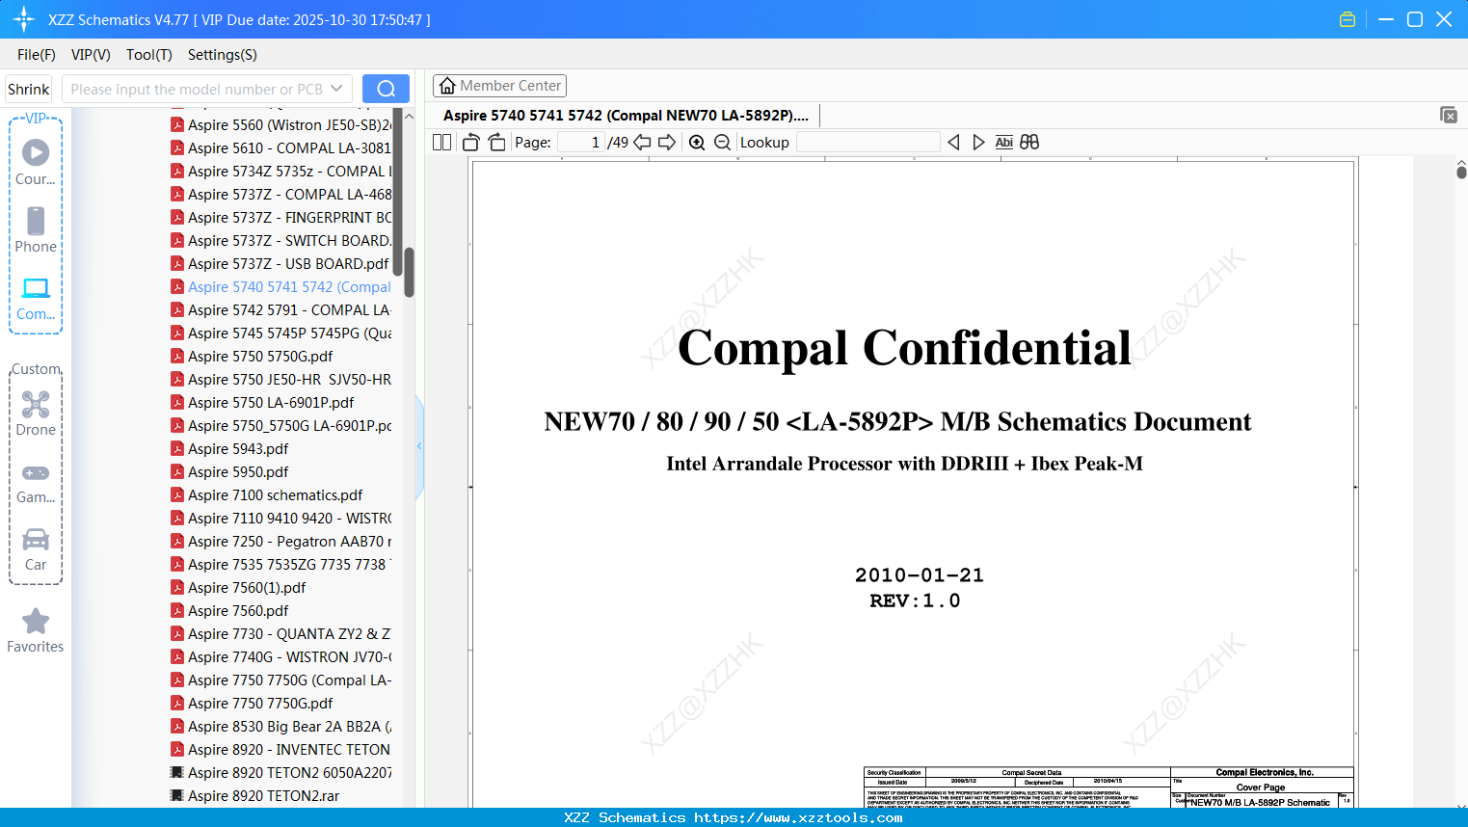1468x827 pixels.
Task: Click the search button beside the model input
Action: (386, 89)
